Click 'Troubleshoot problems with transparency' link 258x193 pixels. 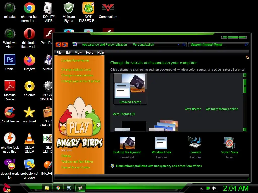pyautogui.click(x=158, y=166)
